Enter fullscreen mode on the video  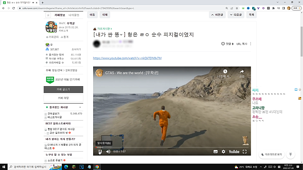[x=245, y=151]
